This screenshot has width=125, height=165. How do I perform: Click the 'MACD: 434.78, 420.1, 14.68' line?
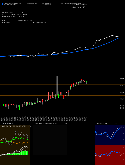[12, 16]
